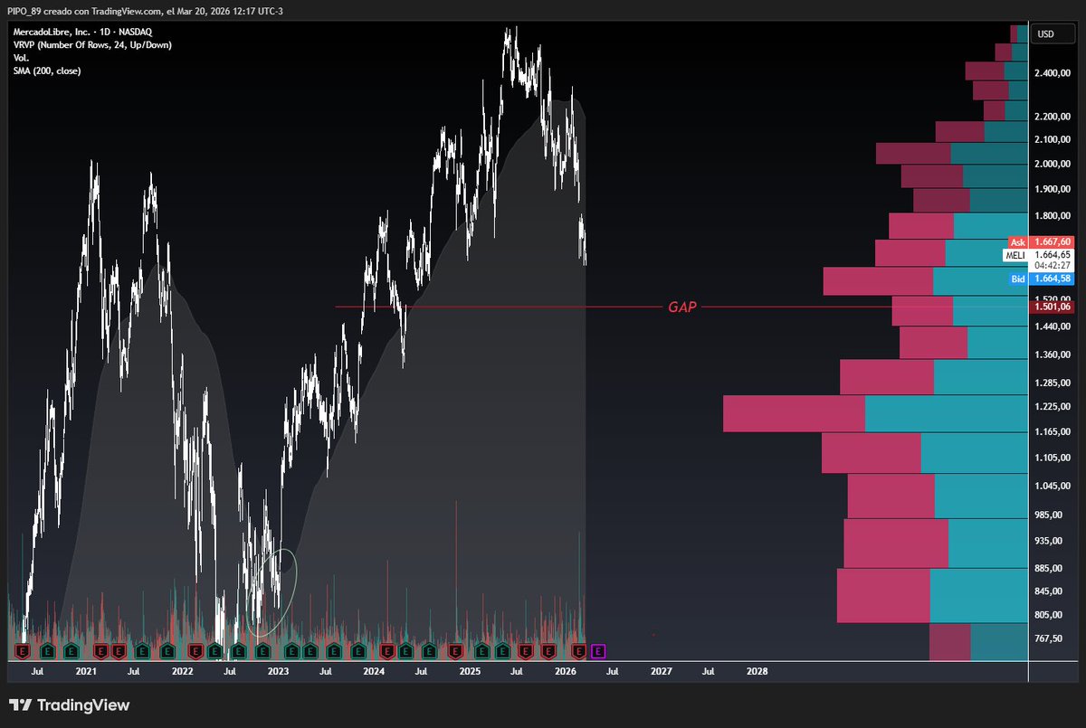Image resolution: width=1086 pixels, height=728 pixels.
Task: Click the 2028 time axis label
Action: (757, 672)
